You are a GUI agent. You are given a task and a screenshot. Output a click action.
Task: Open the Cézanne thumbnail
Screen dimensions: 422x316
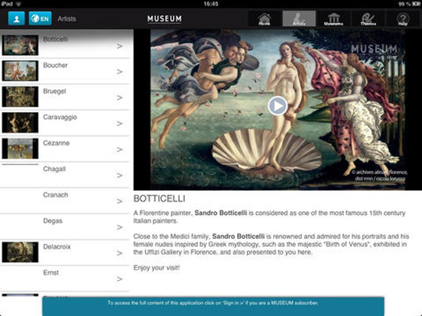pos(20,148)
